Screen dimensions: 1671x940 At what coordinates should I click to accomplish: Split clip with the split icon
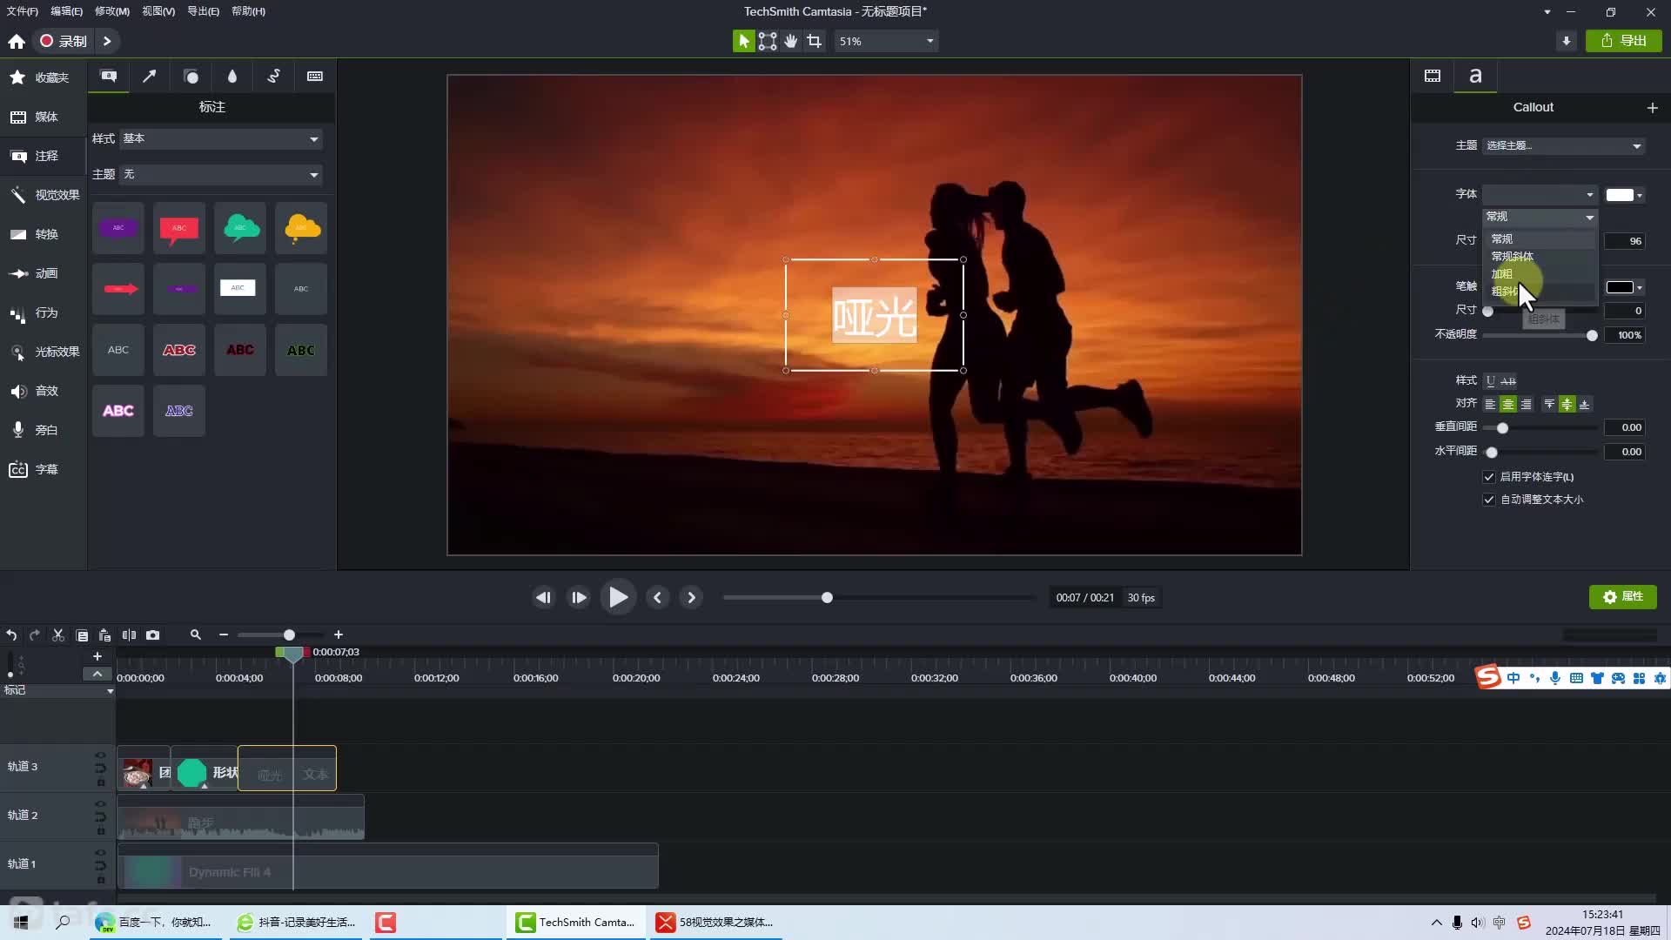coord(129,635)
